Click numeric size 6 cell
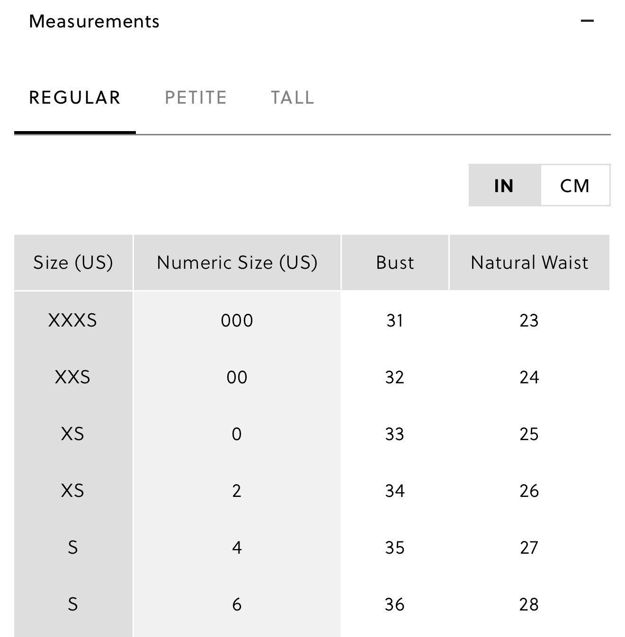Image resolution: width=625 pixels, height=637 pixels. 237,604
